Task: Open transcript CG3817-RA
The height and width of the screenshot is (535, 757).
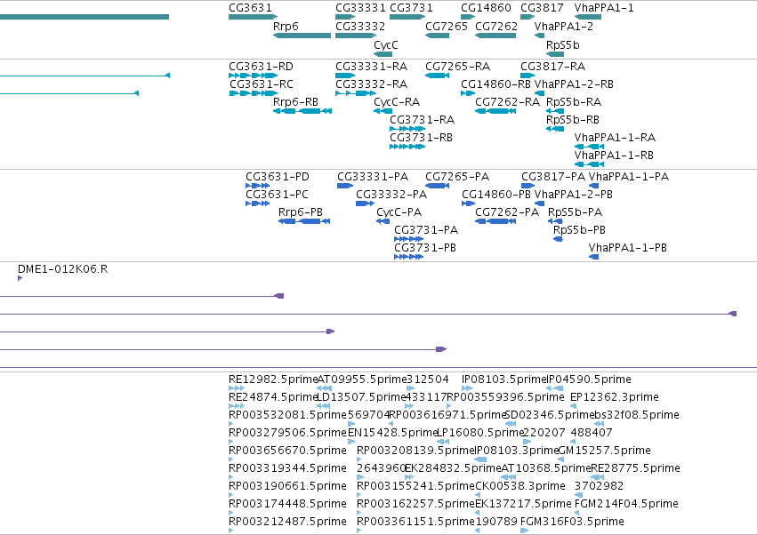Action: coord(552,67)
